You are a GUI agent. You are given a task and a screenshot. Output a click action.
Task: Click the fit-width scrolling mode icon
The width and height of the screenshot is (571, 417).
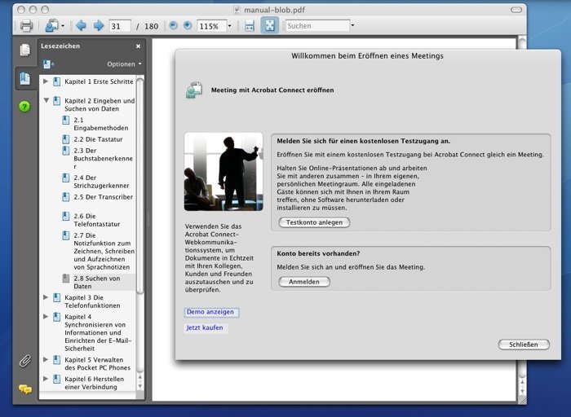[x=250, y=26]
